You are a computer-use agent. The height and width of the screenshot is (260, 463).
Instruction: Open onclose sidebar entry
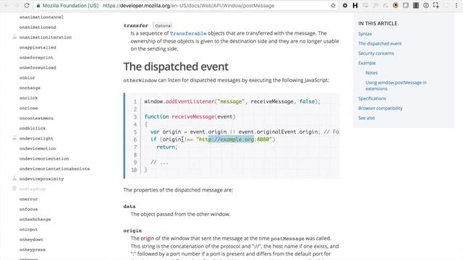click(28, 108)
